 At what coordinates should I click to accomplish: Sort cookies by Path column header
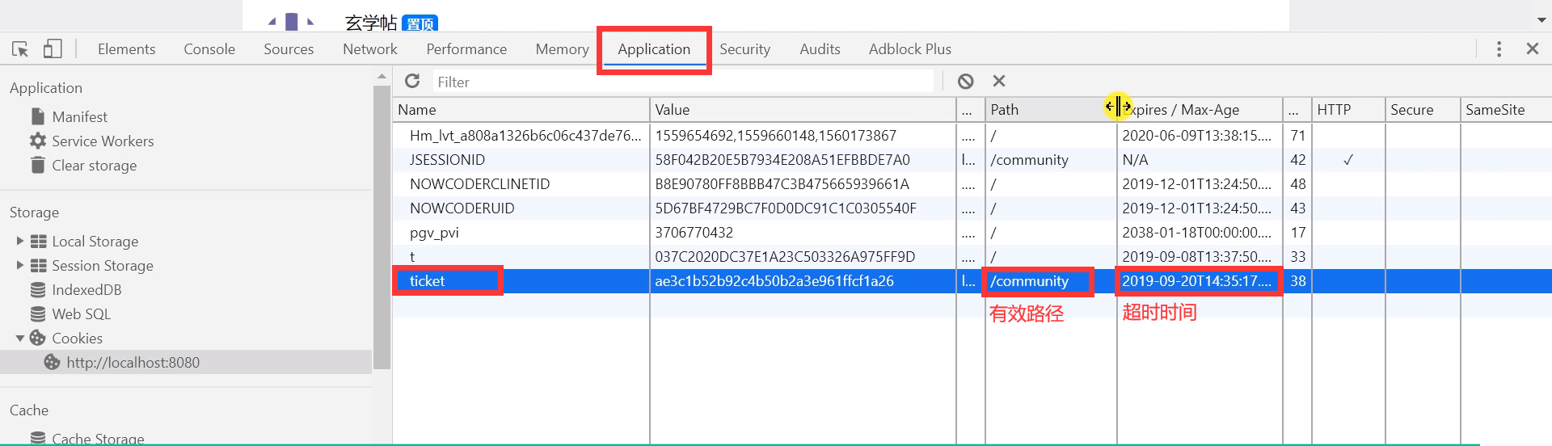[x=1050, y=109]
